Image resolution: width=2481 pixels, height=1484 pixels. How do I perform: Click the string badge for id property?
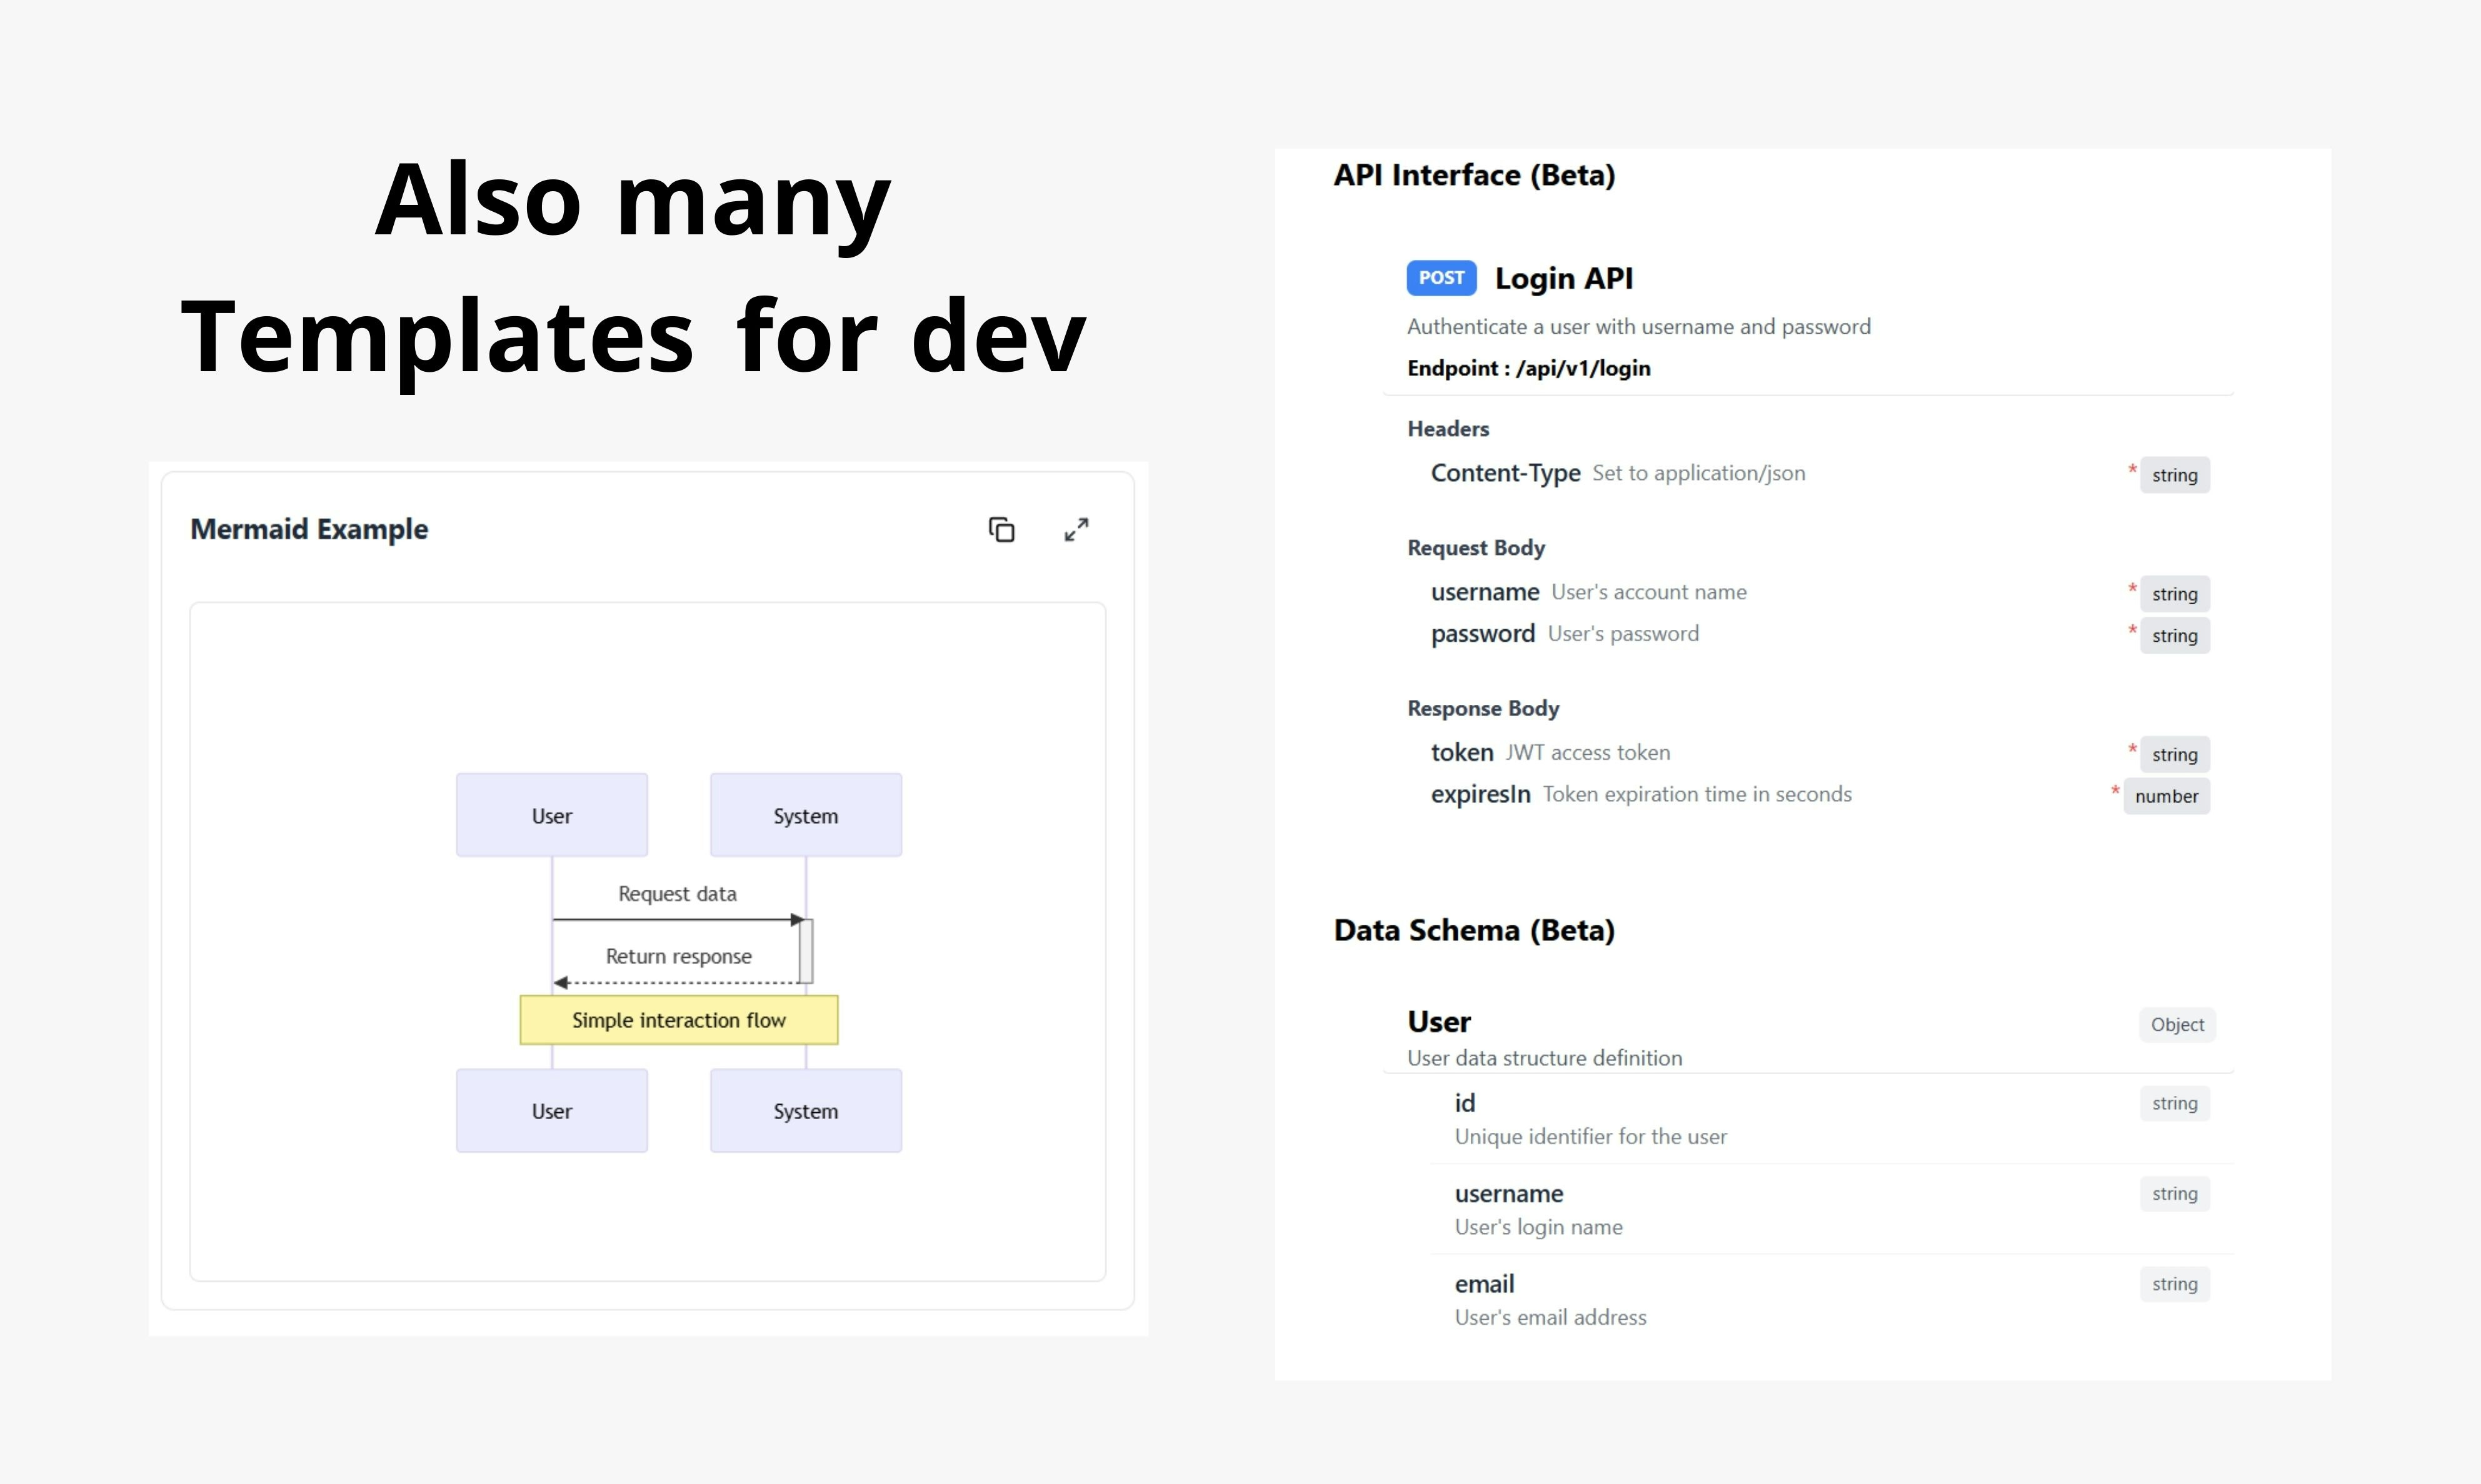point(2175,1104)
